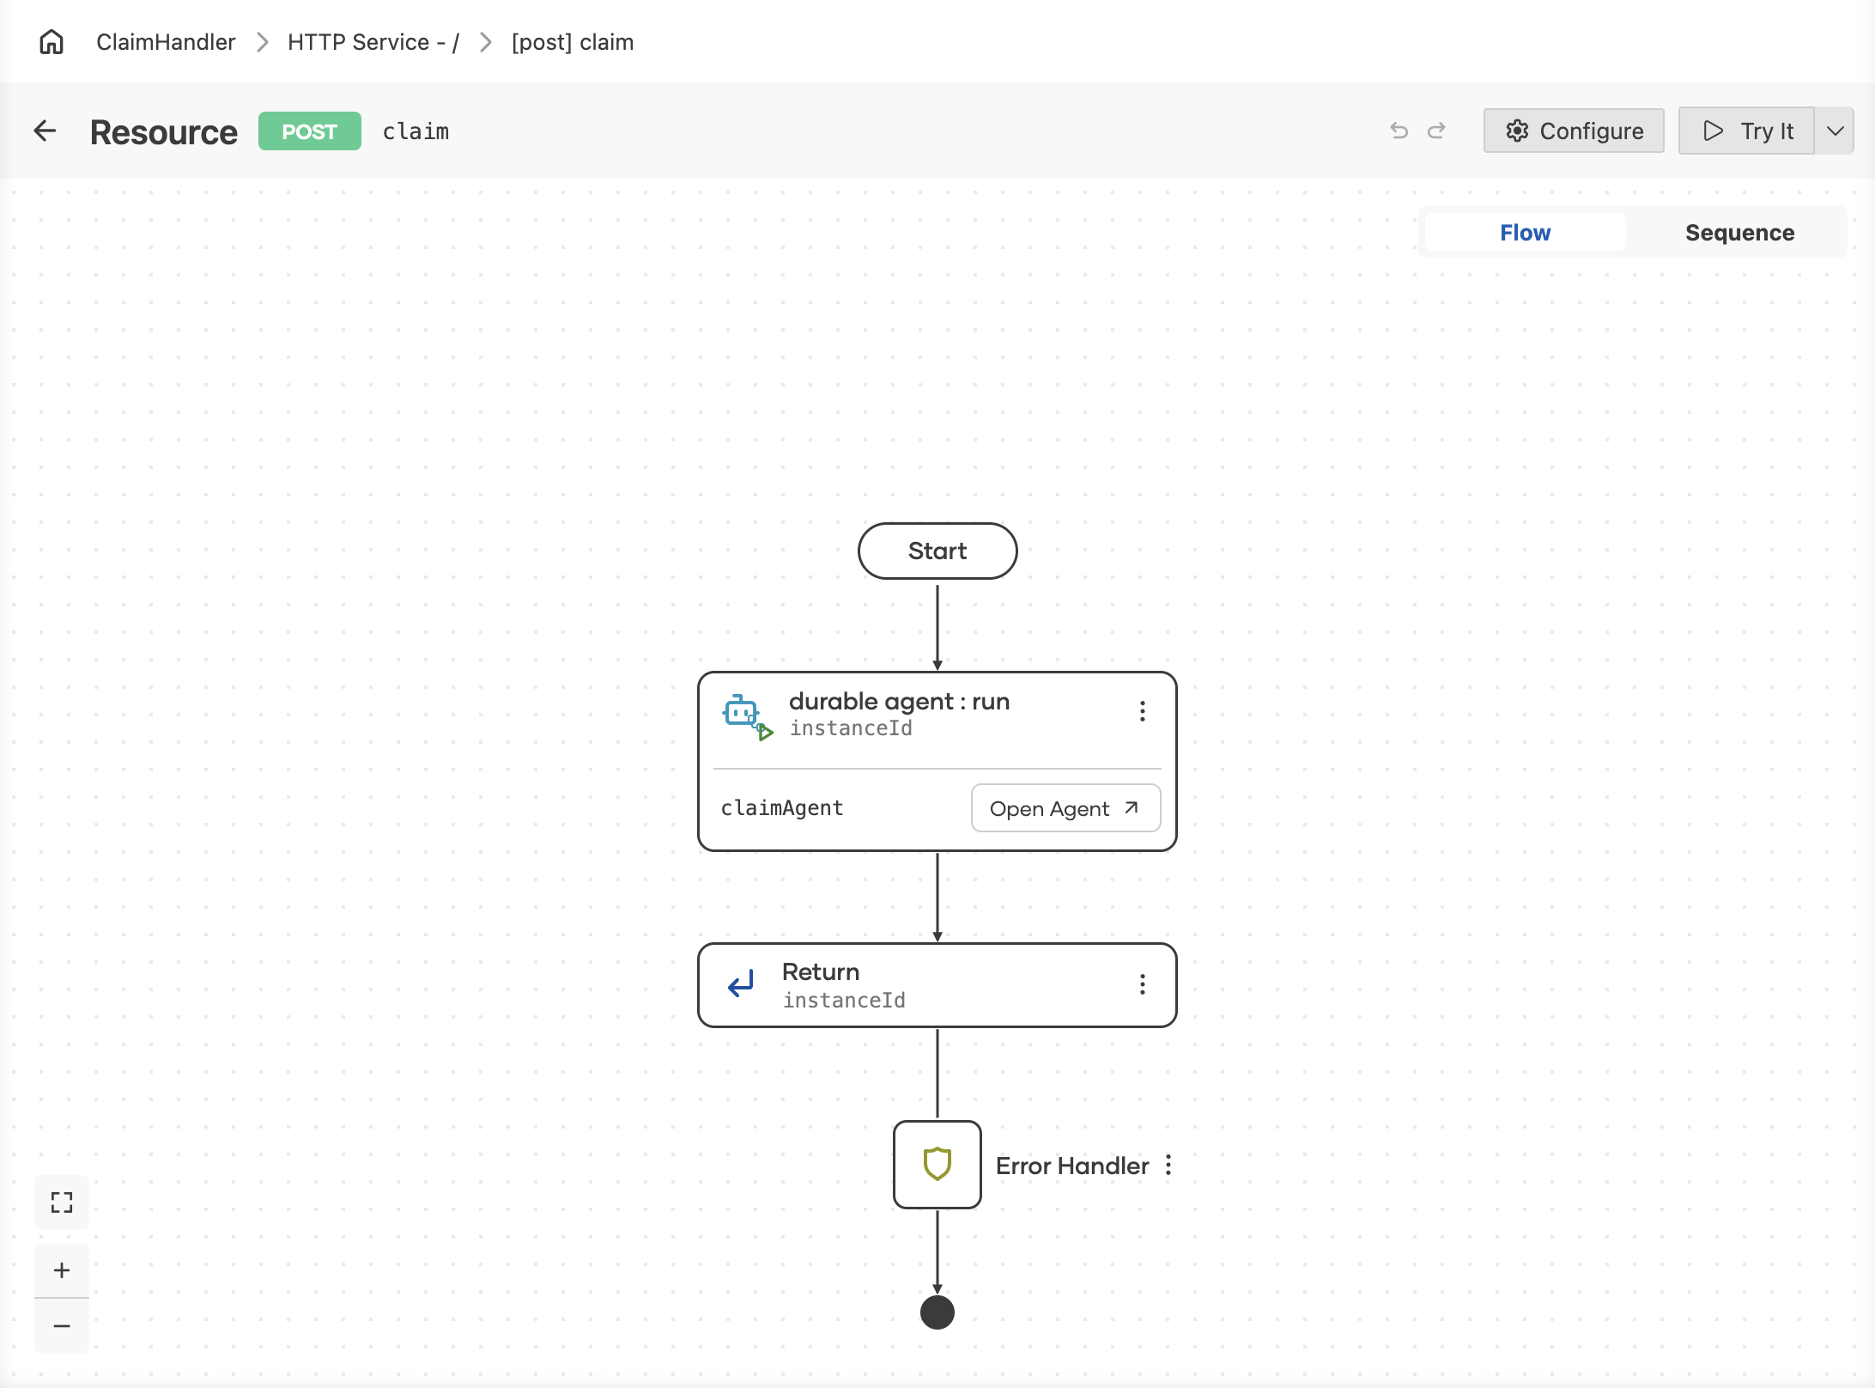Open Error Handler options menu
1875x1388 pixels.
(1168, 1166)
